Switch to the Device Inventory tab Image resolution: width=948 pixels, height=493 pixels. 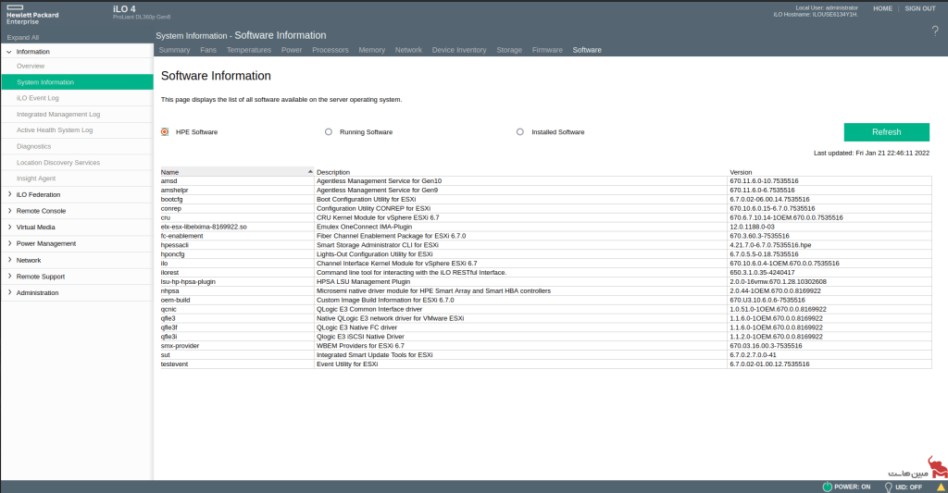459,50
